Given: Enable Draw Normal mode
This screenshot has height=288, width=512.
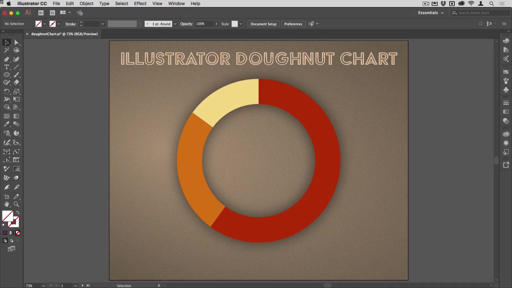Looking at the screenshot, I should click(x=5, y=241).
